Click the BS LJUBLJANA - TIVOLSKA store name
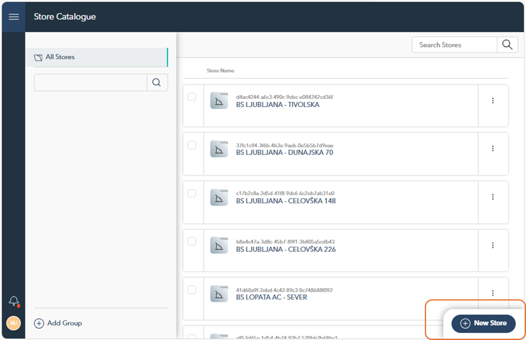Image resolution: width=526 pixels, height=340 pixels. point(278,105)
